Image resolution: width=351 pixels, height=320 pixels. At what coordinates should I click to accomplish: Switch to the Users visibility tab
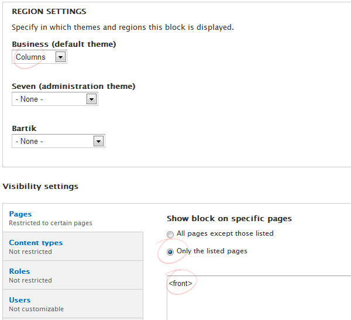pos(20,300)
